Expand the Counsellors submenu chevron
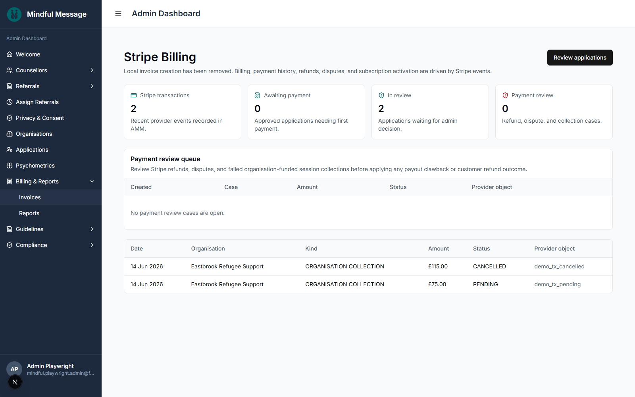This screenshot has height=397, width=635. 92,70
